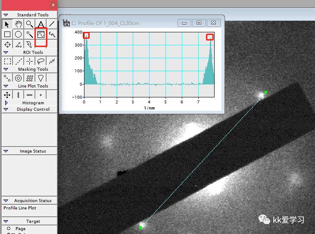This screenshot has width=315, height=234.
Task: Select the arrow pointer tool
Action: click(7, 24)
